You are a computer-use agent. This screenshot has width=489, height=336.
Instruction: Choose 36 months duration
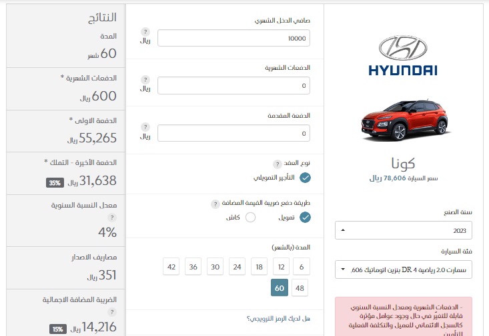tap(193, 266)
